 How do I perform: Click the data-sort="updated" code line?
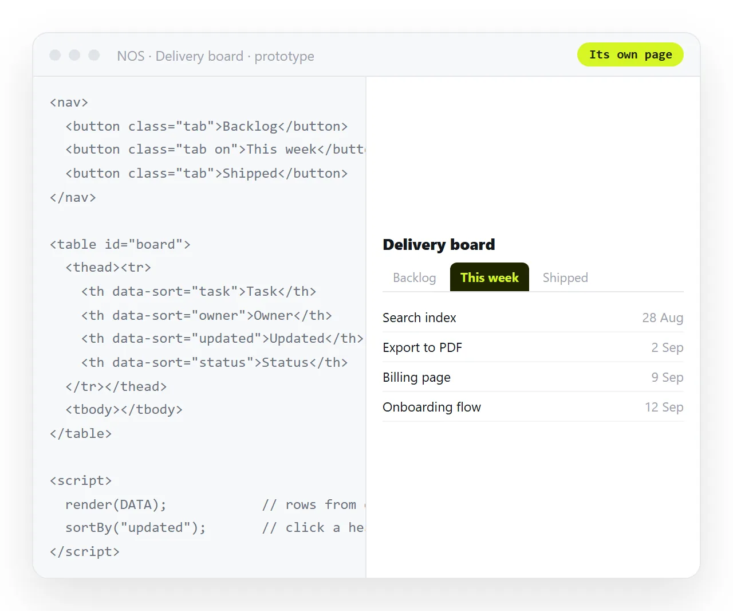point(222,339)
